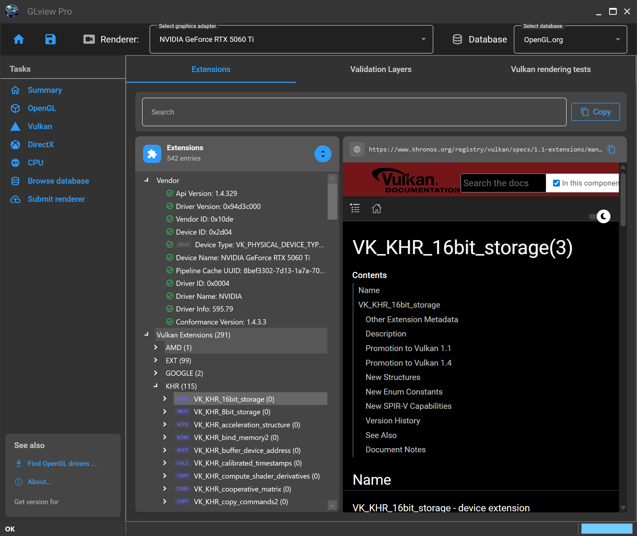Click the Renderer camera icon

pyautogui.click(x=89, y=39)
